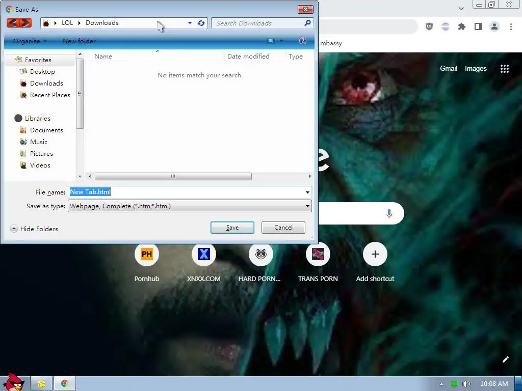522x391 pixels.
Task: Click the Change your view icon
Action: 271,41
